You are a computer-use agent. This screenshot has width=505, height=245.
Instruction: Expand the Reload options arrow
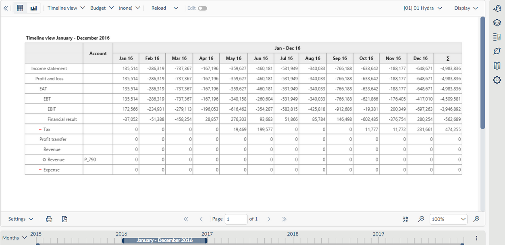point(176,8)
